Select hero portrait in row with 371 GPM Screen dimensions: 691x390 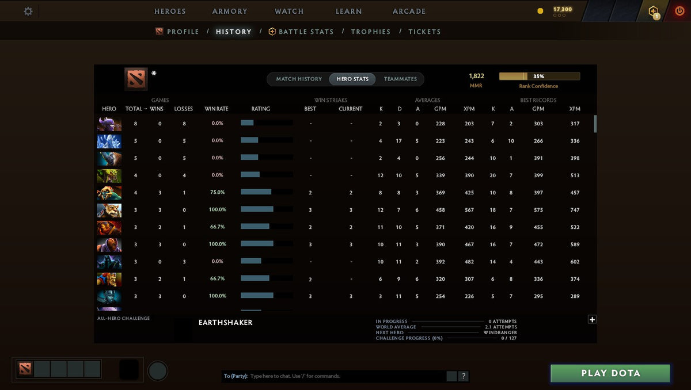pyautogui.click(x=109, y=227)
